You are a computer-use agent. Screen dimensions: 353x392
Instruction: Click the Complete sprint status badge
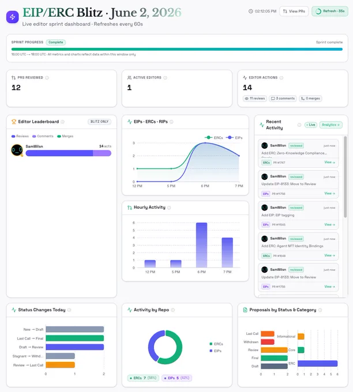click(x=56, y=42)
